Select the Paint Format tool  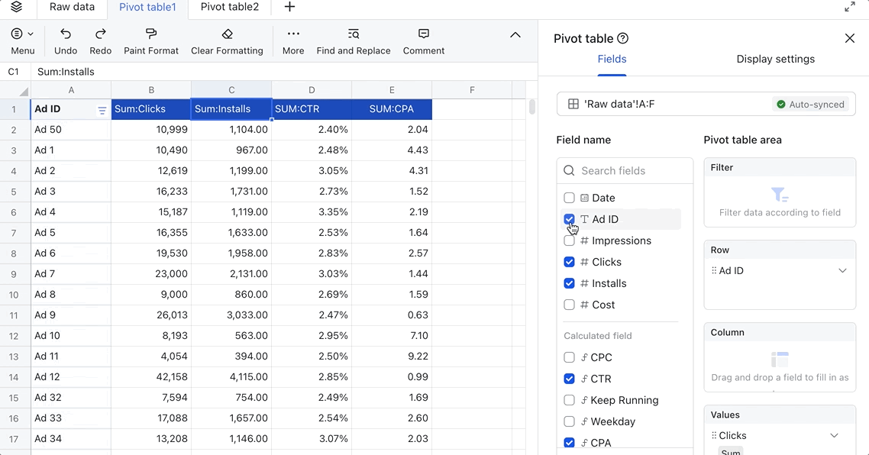(150, 34)
